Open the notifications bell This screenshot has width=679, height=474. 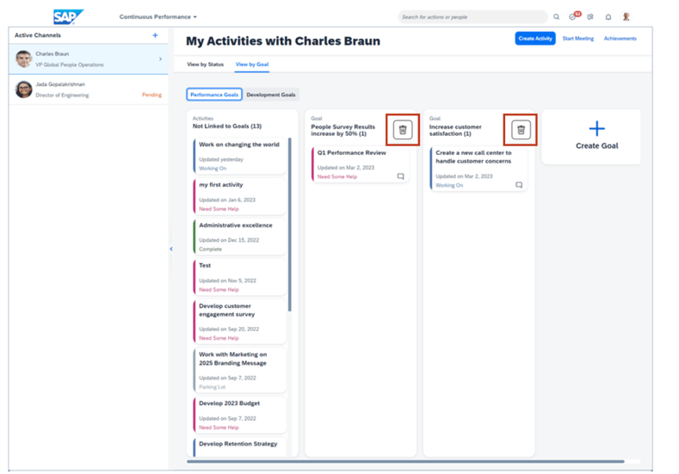pos(608,17)
